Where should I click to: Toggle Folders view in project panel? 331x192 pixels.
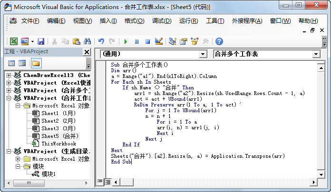tap(36, 63)
